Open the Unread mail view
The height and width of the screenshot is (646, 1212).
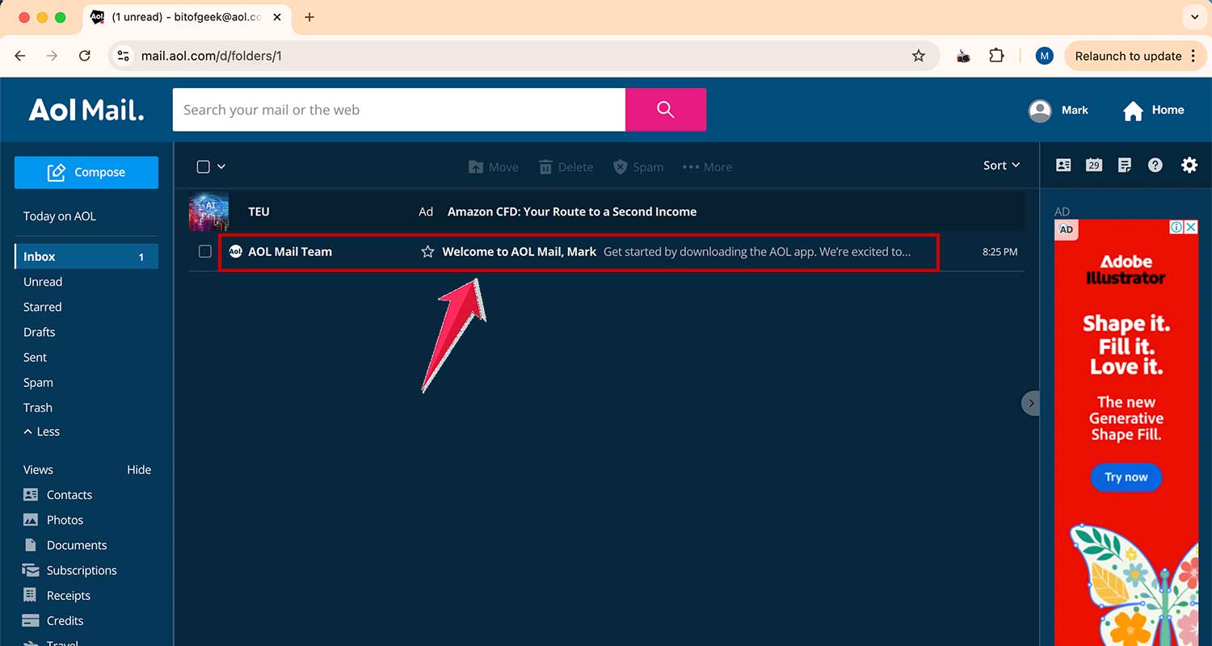point(43,281)
